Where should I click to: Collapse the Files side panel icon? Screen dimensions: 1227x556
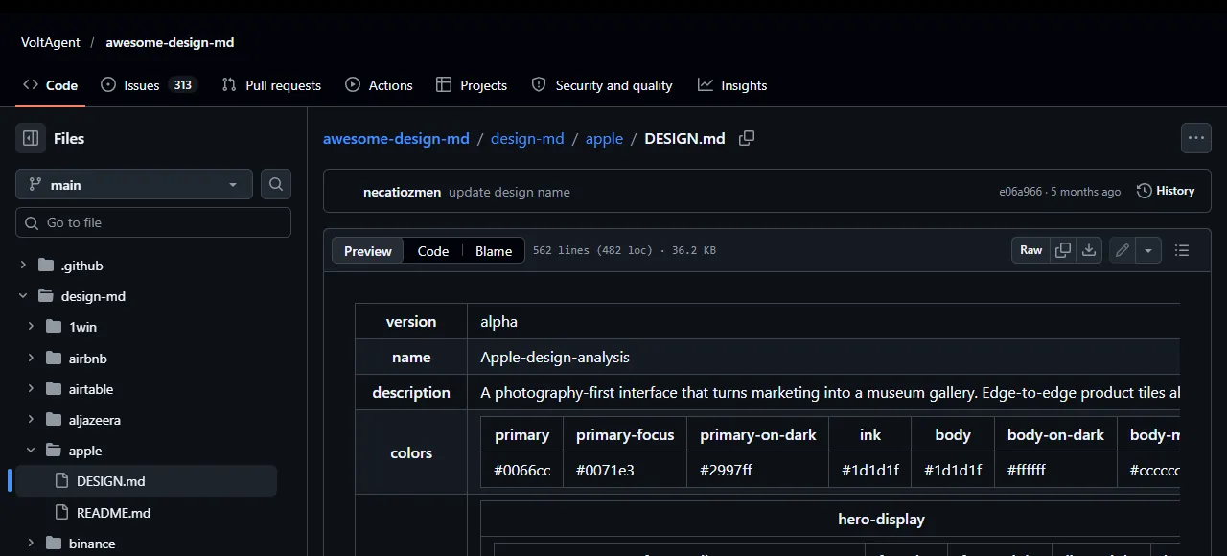pyautogui.click(x=31, y=138)
